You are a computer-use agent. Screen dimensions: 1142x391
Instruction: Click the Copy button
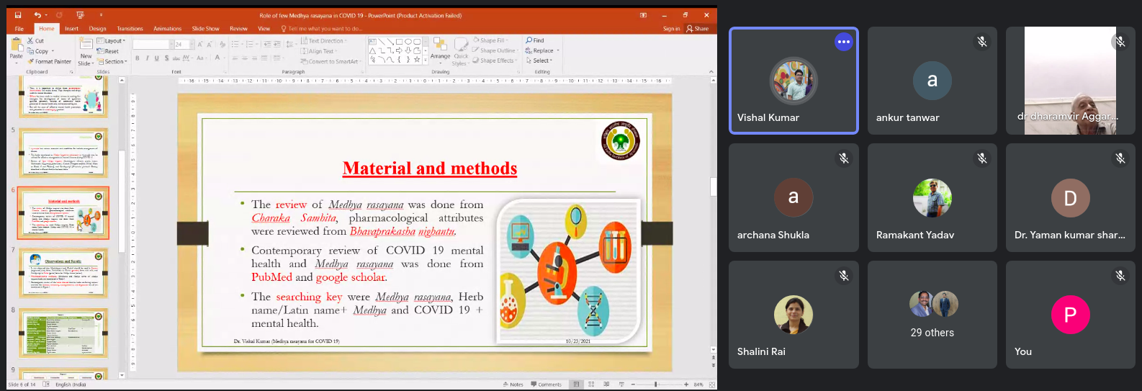[x=40, y=51]
